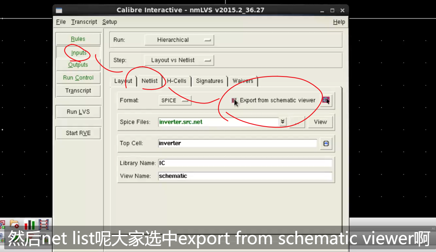
Task: Switch to the Waivers tab
Action: [243, 81]
